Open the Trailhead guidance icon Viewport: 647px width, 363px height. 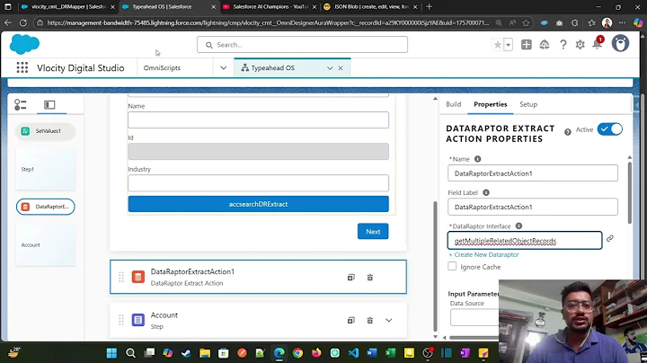coord(545,45)
